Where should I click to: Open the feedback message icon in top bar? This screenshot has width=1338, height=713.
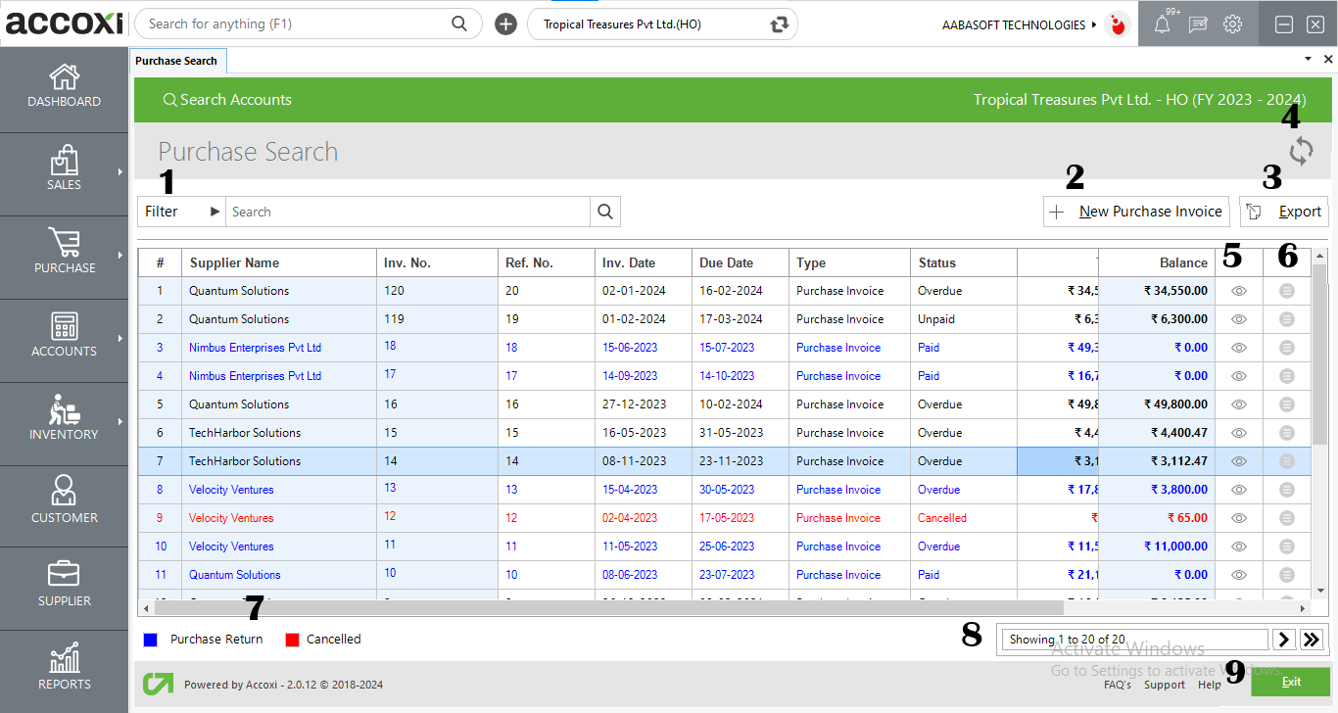1197,24
